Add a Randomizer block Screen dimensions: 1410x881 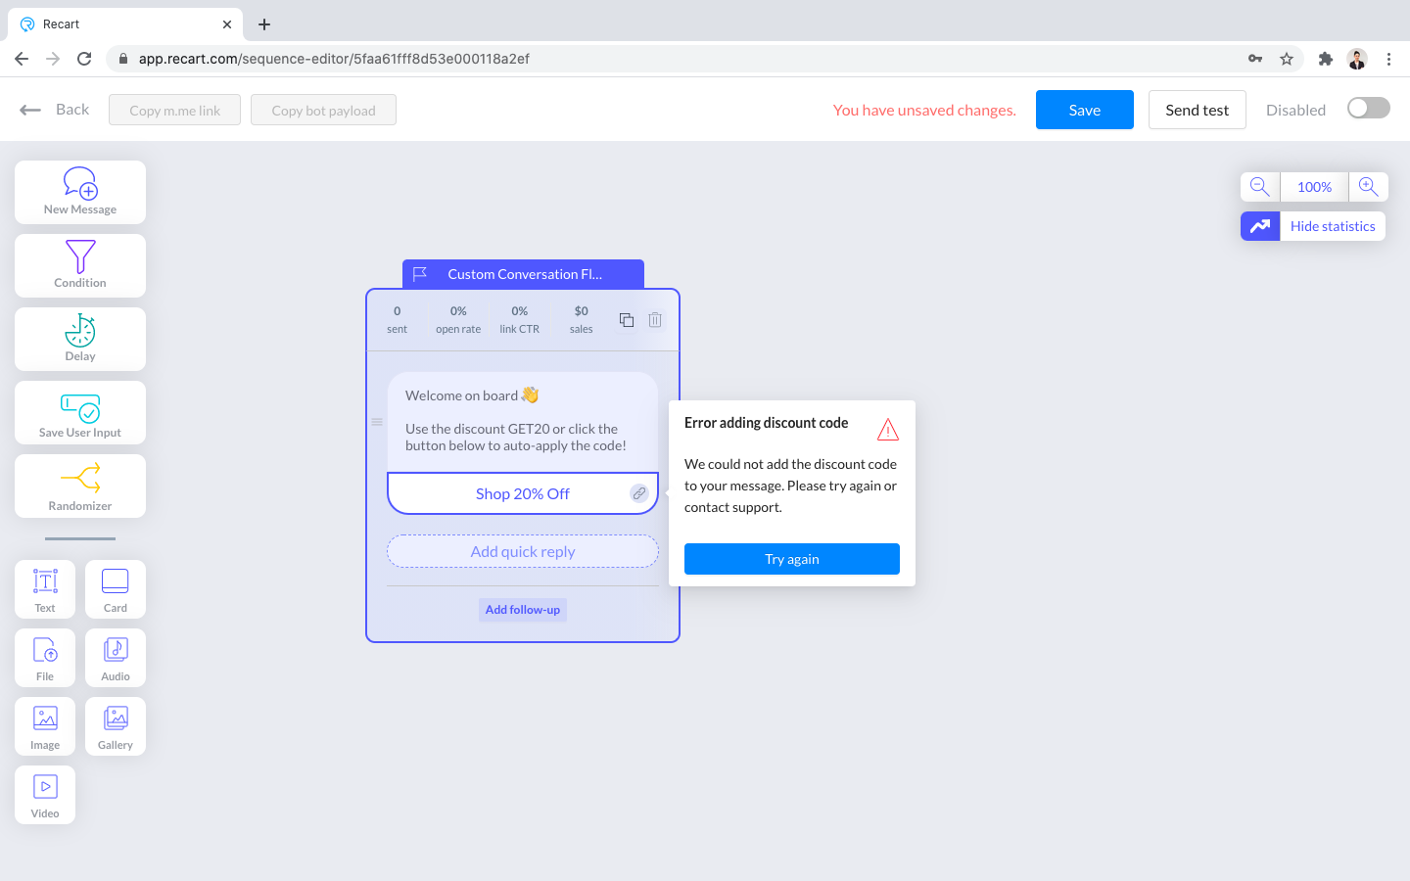[80, 487]
